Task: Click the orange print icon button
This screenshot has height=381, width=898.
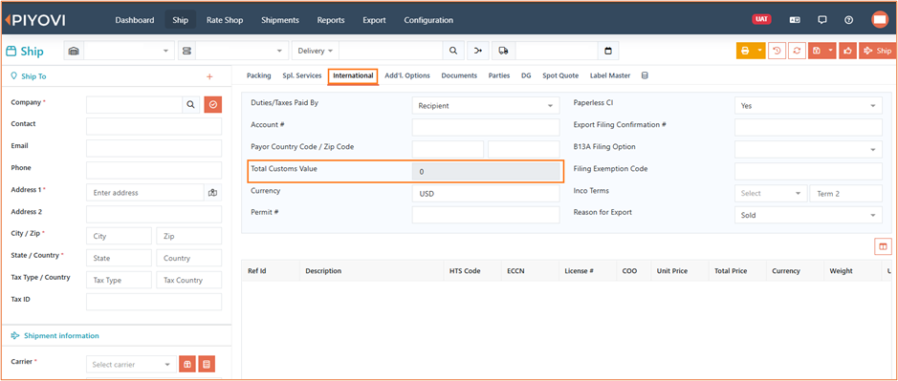Action: pyautogui.click(x=745, y=51)
